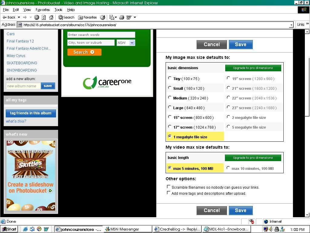This screenshot has width=310, height=233.
Task: Open the SNOWBOARDING album link
Action: (22, 70)
